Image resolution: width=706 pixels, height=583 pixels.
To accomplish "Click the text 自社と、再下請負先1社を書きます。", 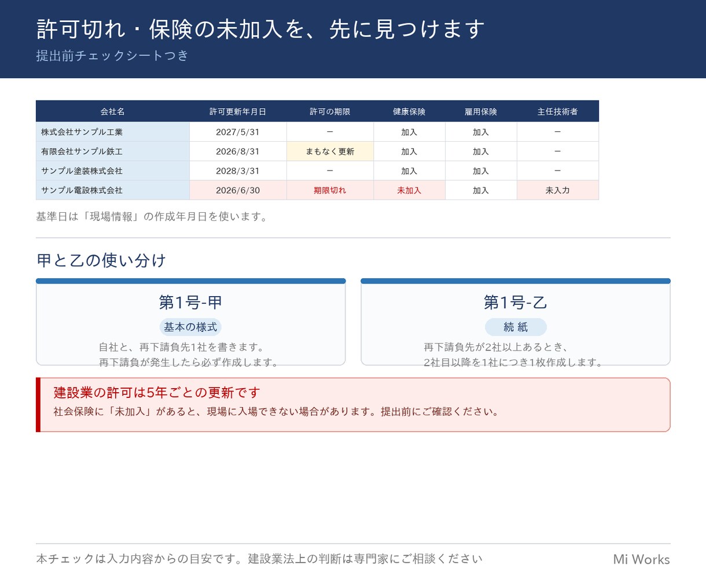I will tap(182, 347).
